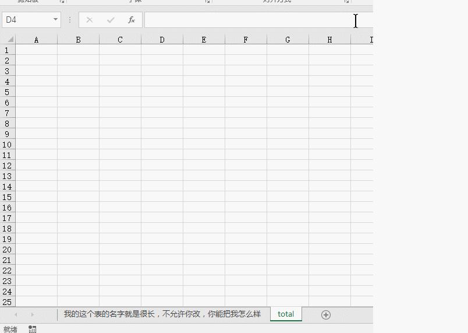Click the Cancel X formula icon
468x333 pixels.
coord(89,20)
